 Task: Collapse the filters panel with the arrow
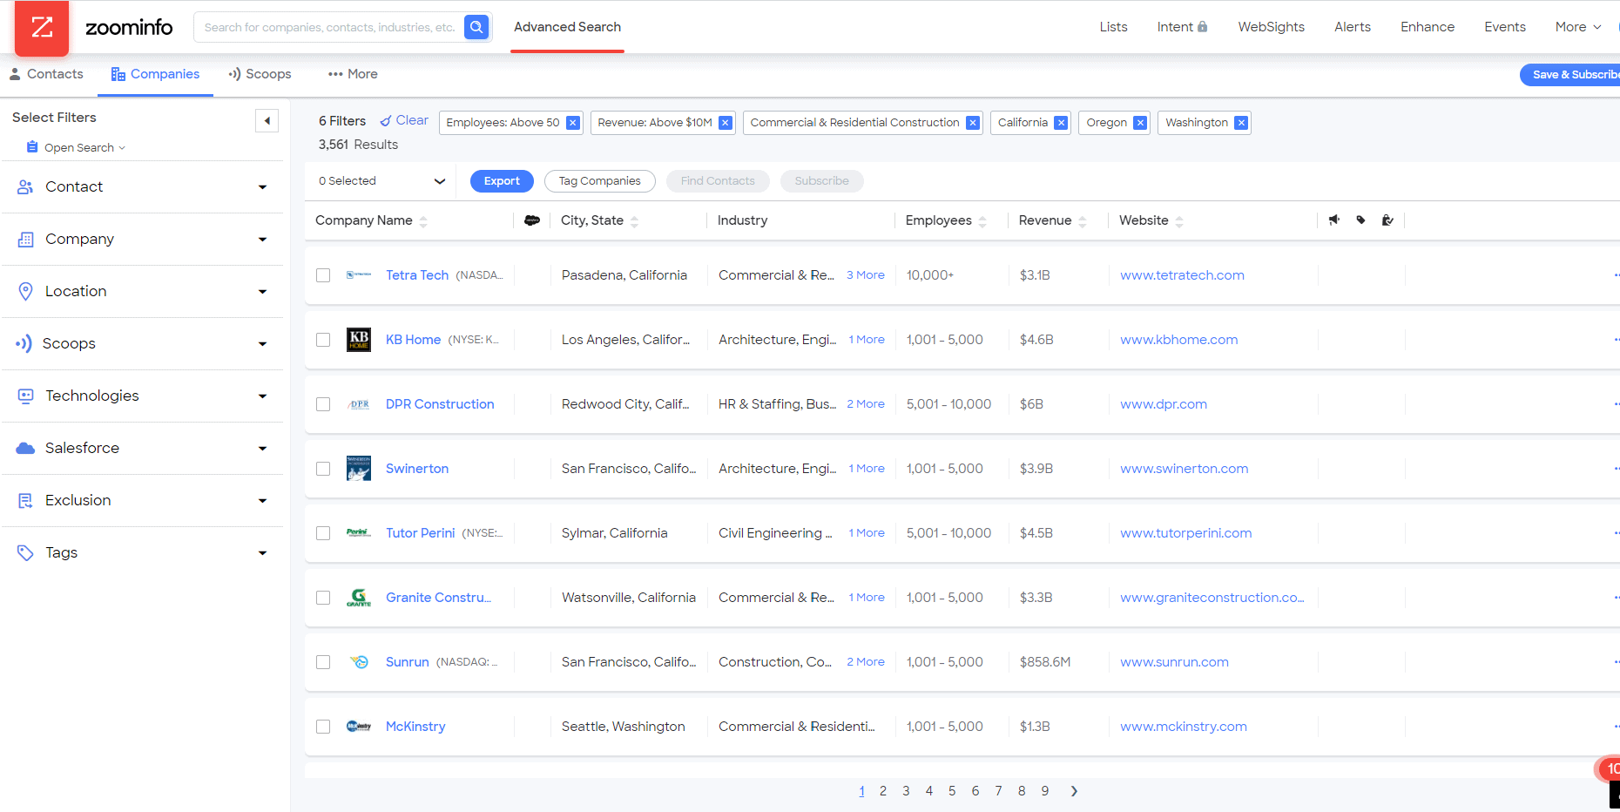pyautogui.click(x=267, y=120)
